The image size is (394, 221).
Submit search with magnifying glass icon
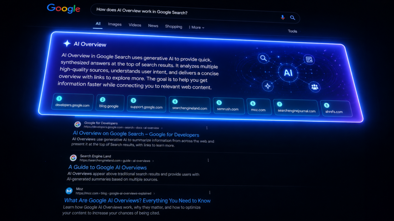tap(292, 18)
